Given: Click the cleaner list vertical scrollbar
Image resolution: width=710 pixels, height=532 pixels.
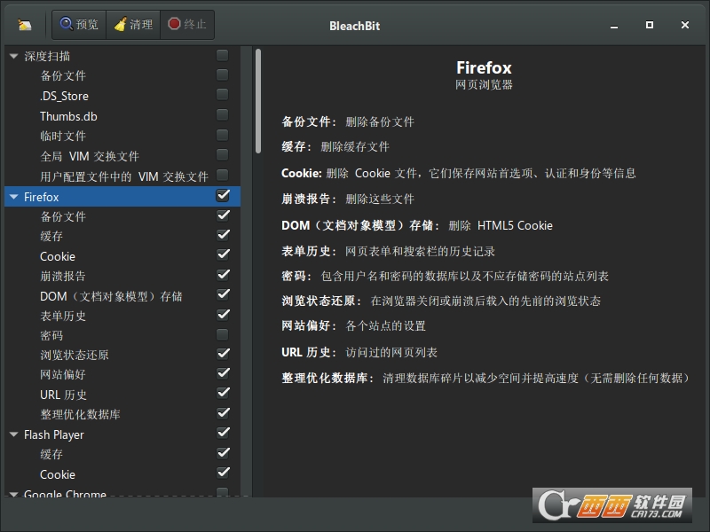Looking at the screenshot, I should pos(258,101).
